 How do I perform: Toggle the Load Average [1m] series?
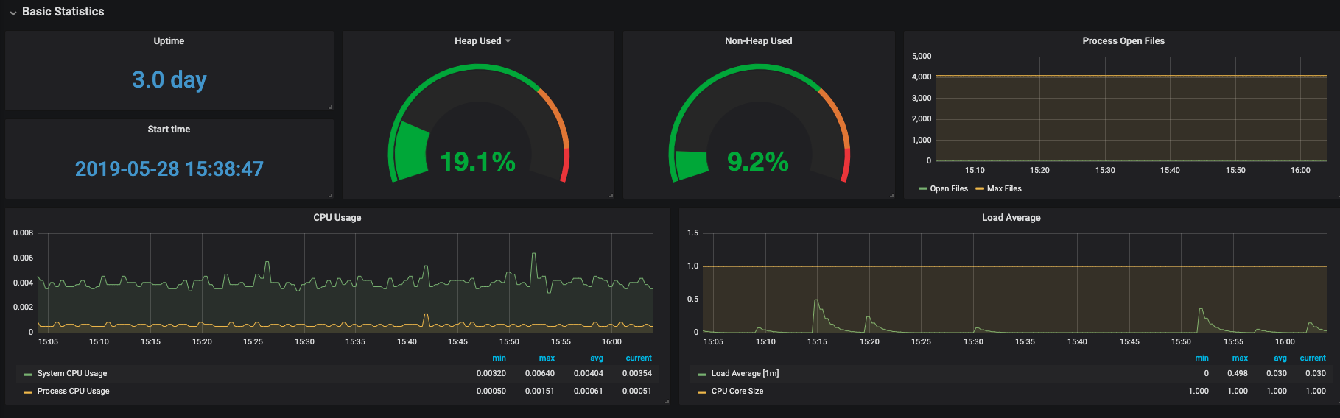[745, 374]
